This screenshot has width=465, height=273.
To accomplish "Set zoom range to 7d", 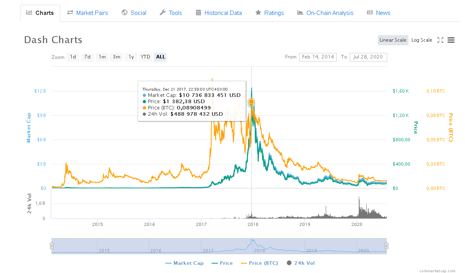I will tap(87, 57).
